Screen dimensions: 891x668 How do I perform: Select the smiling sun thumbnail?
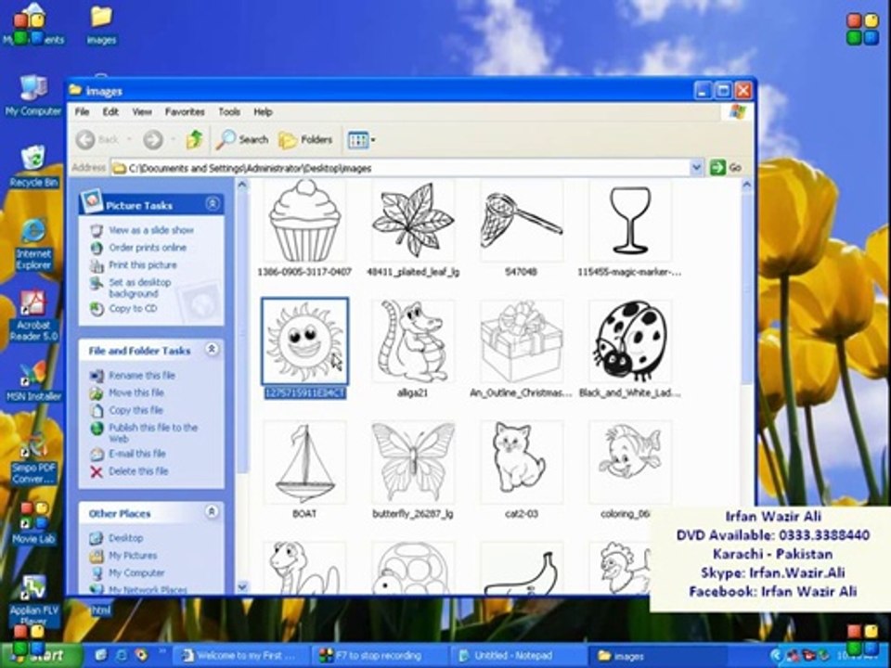coord(305,340)
